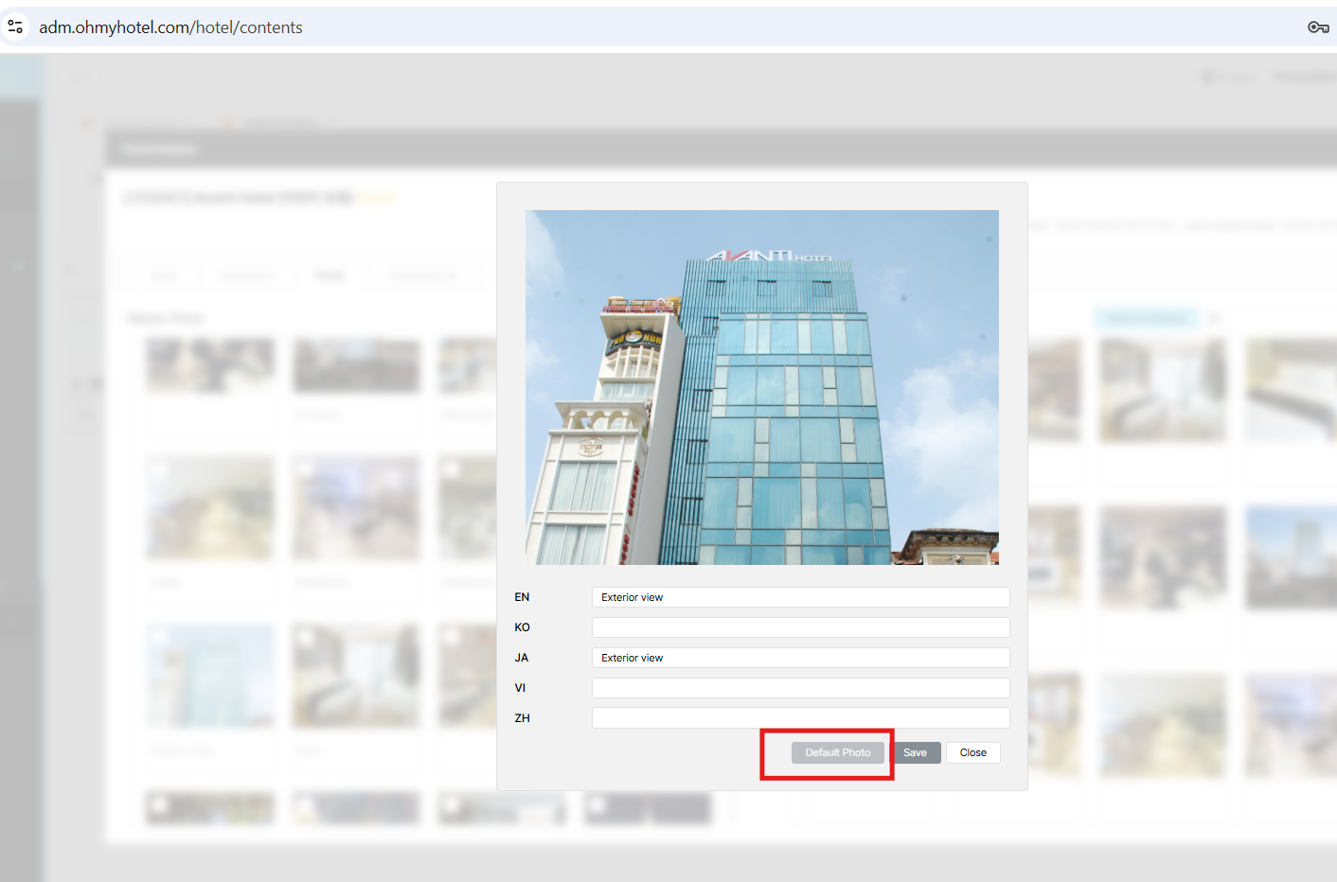1337x882 pixels.
Task: Select the empty ZH caption field
Action: pos(800,718)
